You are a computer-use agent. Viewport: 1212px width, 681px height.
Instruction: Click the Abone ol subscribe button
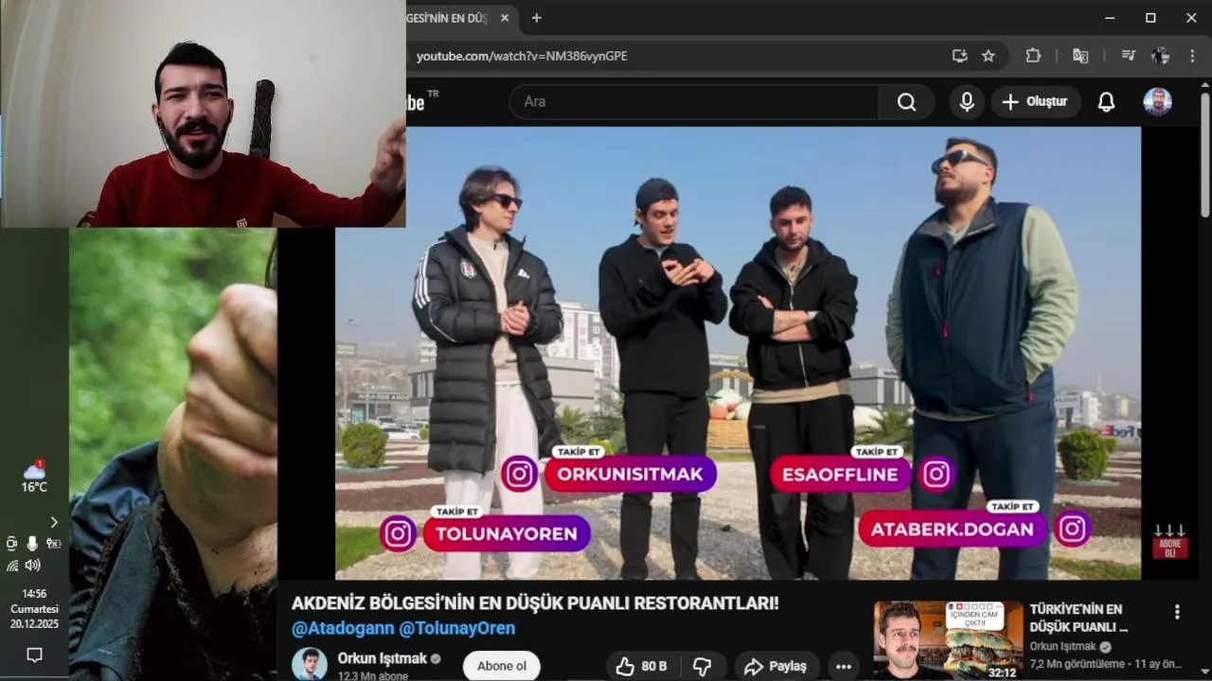coord(502,666)
